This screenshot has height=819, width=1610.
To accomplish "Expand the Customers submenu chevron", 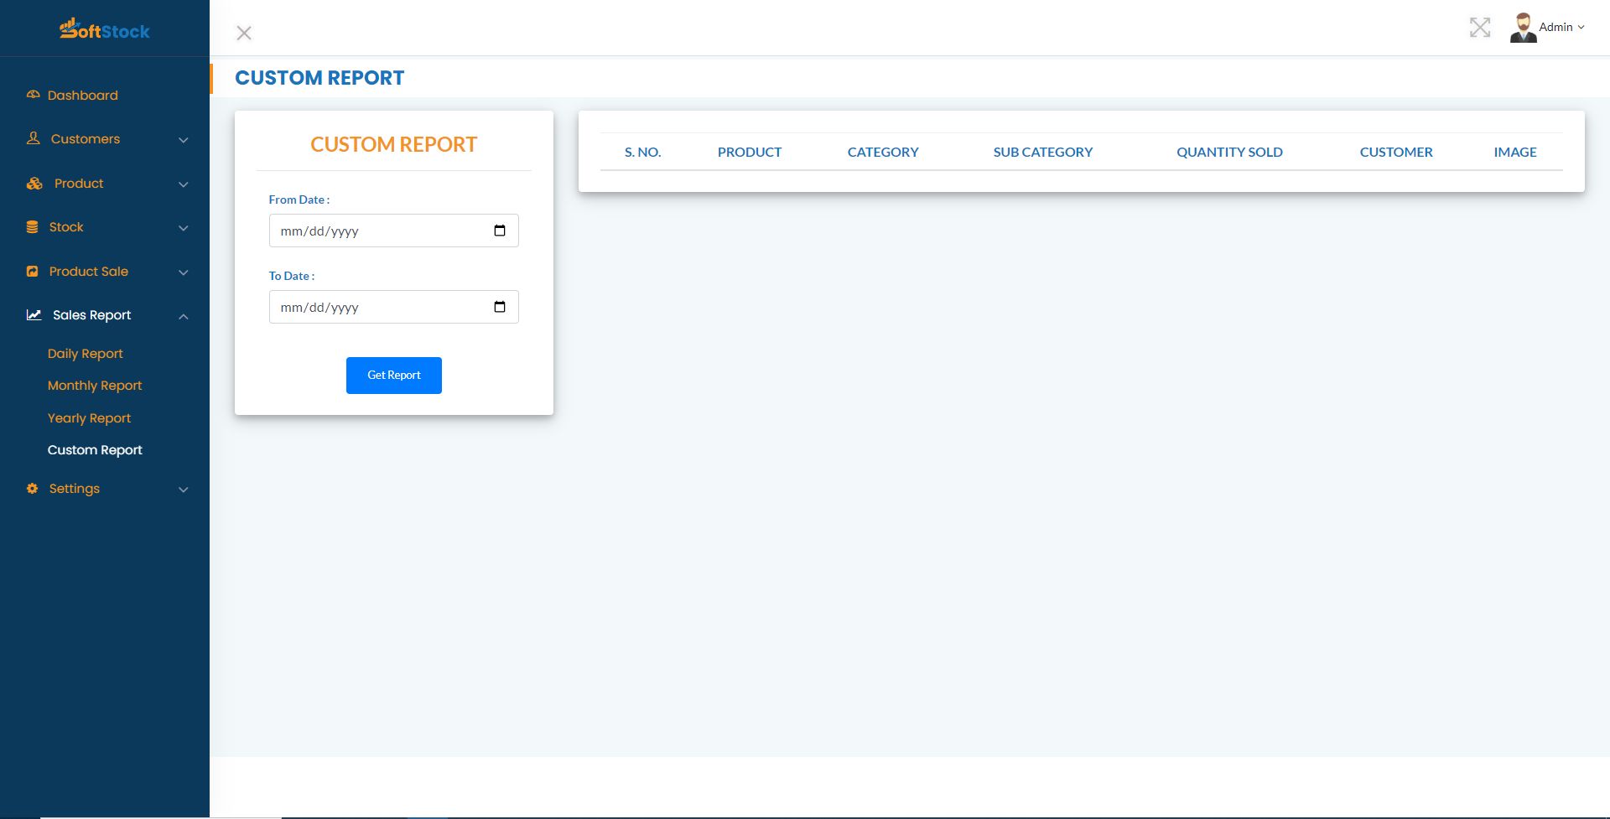I will [x=184, y=140].
